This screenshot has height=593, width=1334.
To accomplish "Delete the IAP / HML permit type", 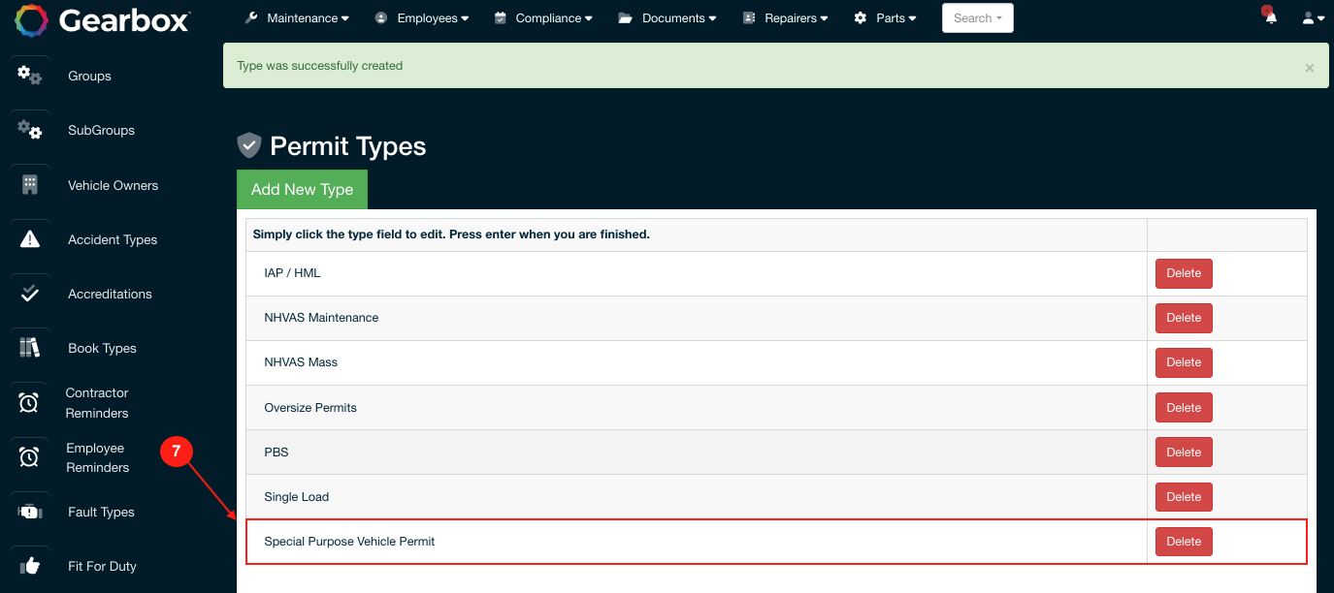I will click(1183, 273).
